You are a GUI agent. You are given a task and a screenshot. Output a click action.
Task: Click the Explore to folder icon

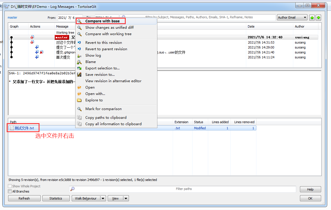(79, 100)
